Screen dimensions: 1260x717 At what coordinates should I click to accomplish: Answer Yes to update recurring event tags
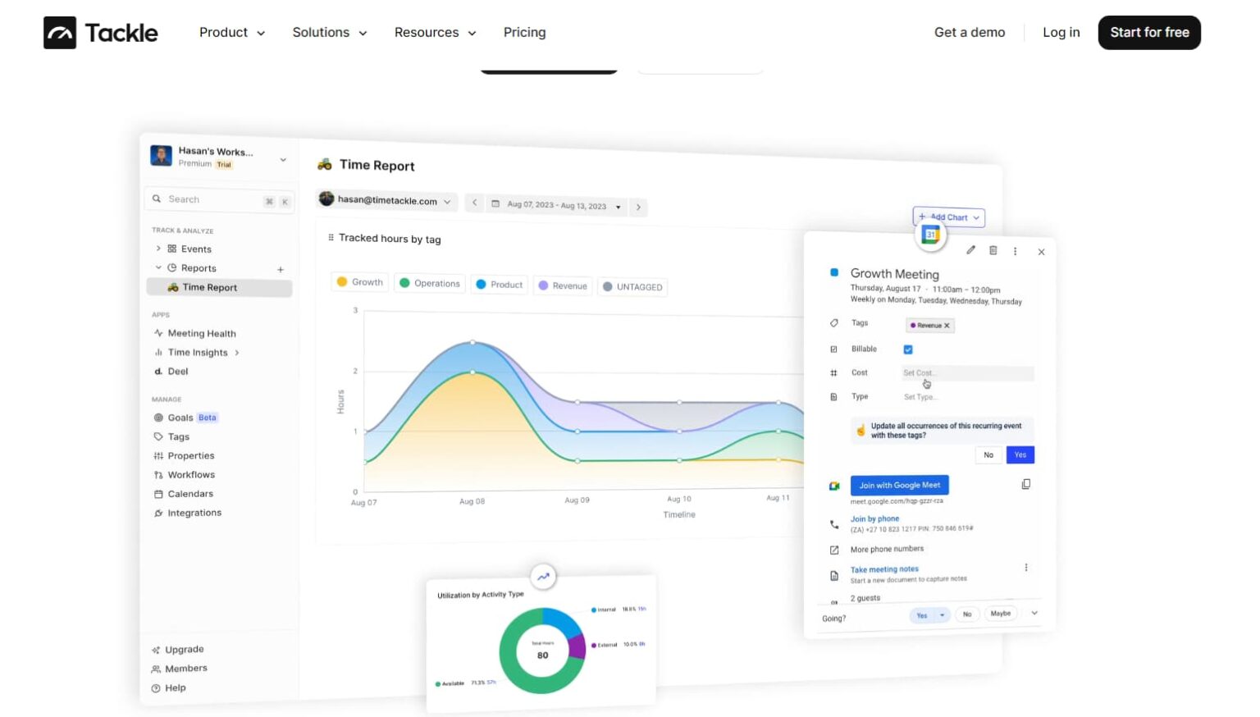[x=1020, y=454]
